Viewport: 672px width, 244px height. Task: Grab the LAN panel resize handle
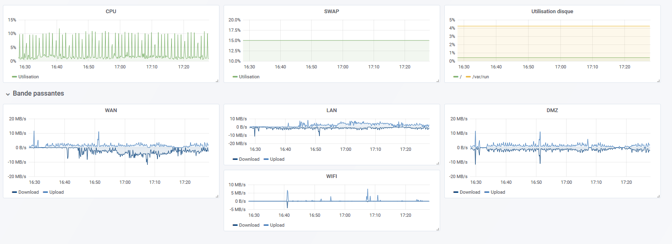point(438,163)
